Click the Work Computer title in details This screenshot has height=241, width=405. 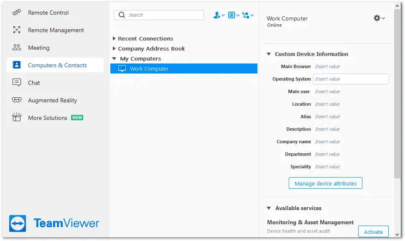click(x=287, y=18)
